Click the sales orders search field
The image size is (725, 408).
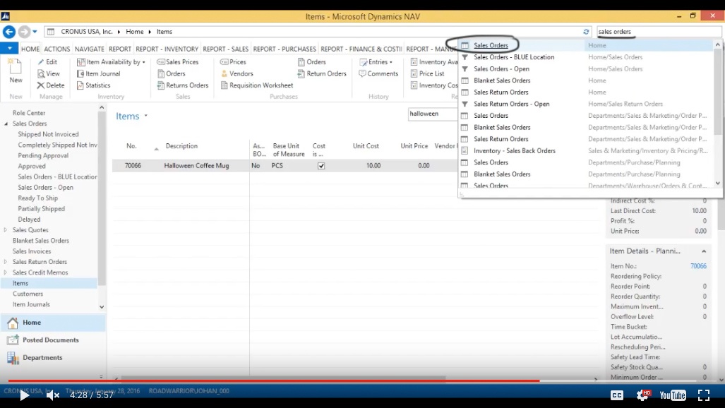point(659,32)
